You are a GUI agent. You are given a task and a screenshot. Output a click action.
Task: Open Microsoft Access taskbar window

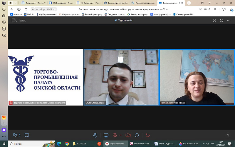point(140,144)
